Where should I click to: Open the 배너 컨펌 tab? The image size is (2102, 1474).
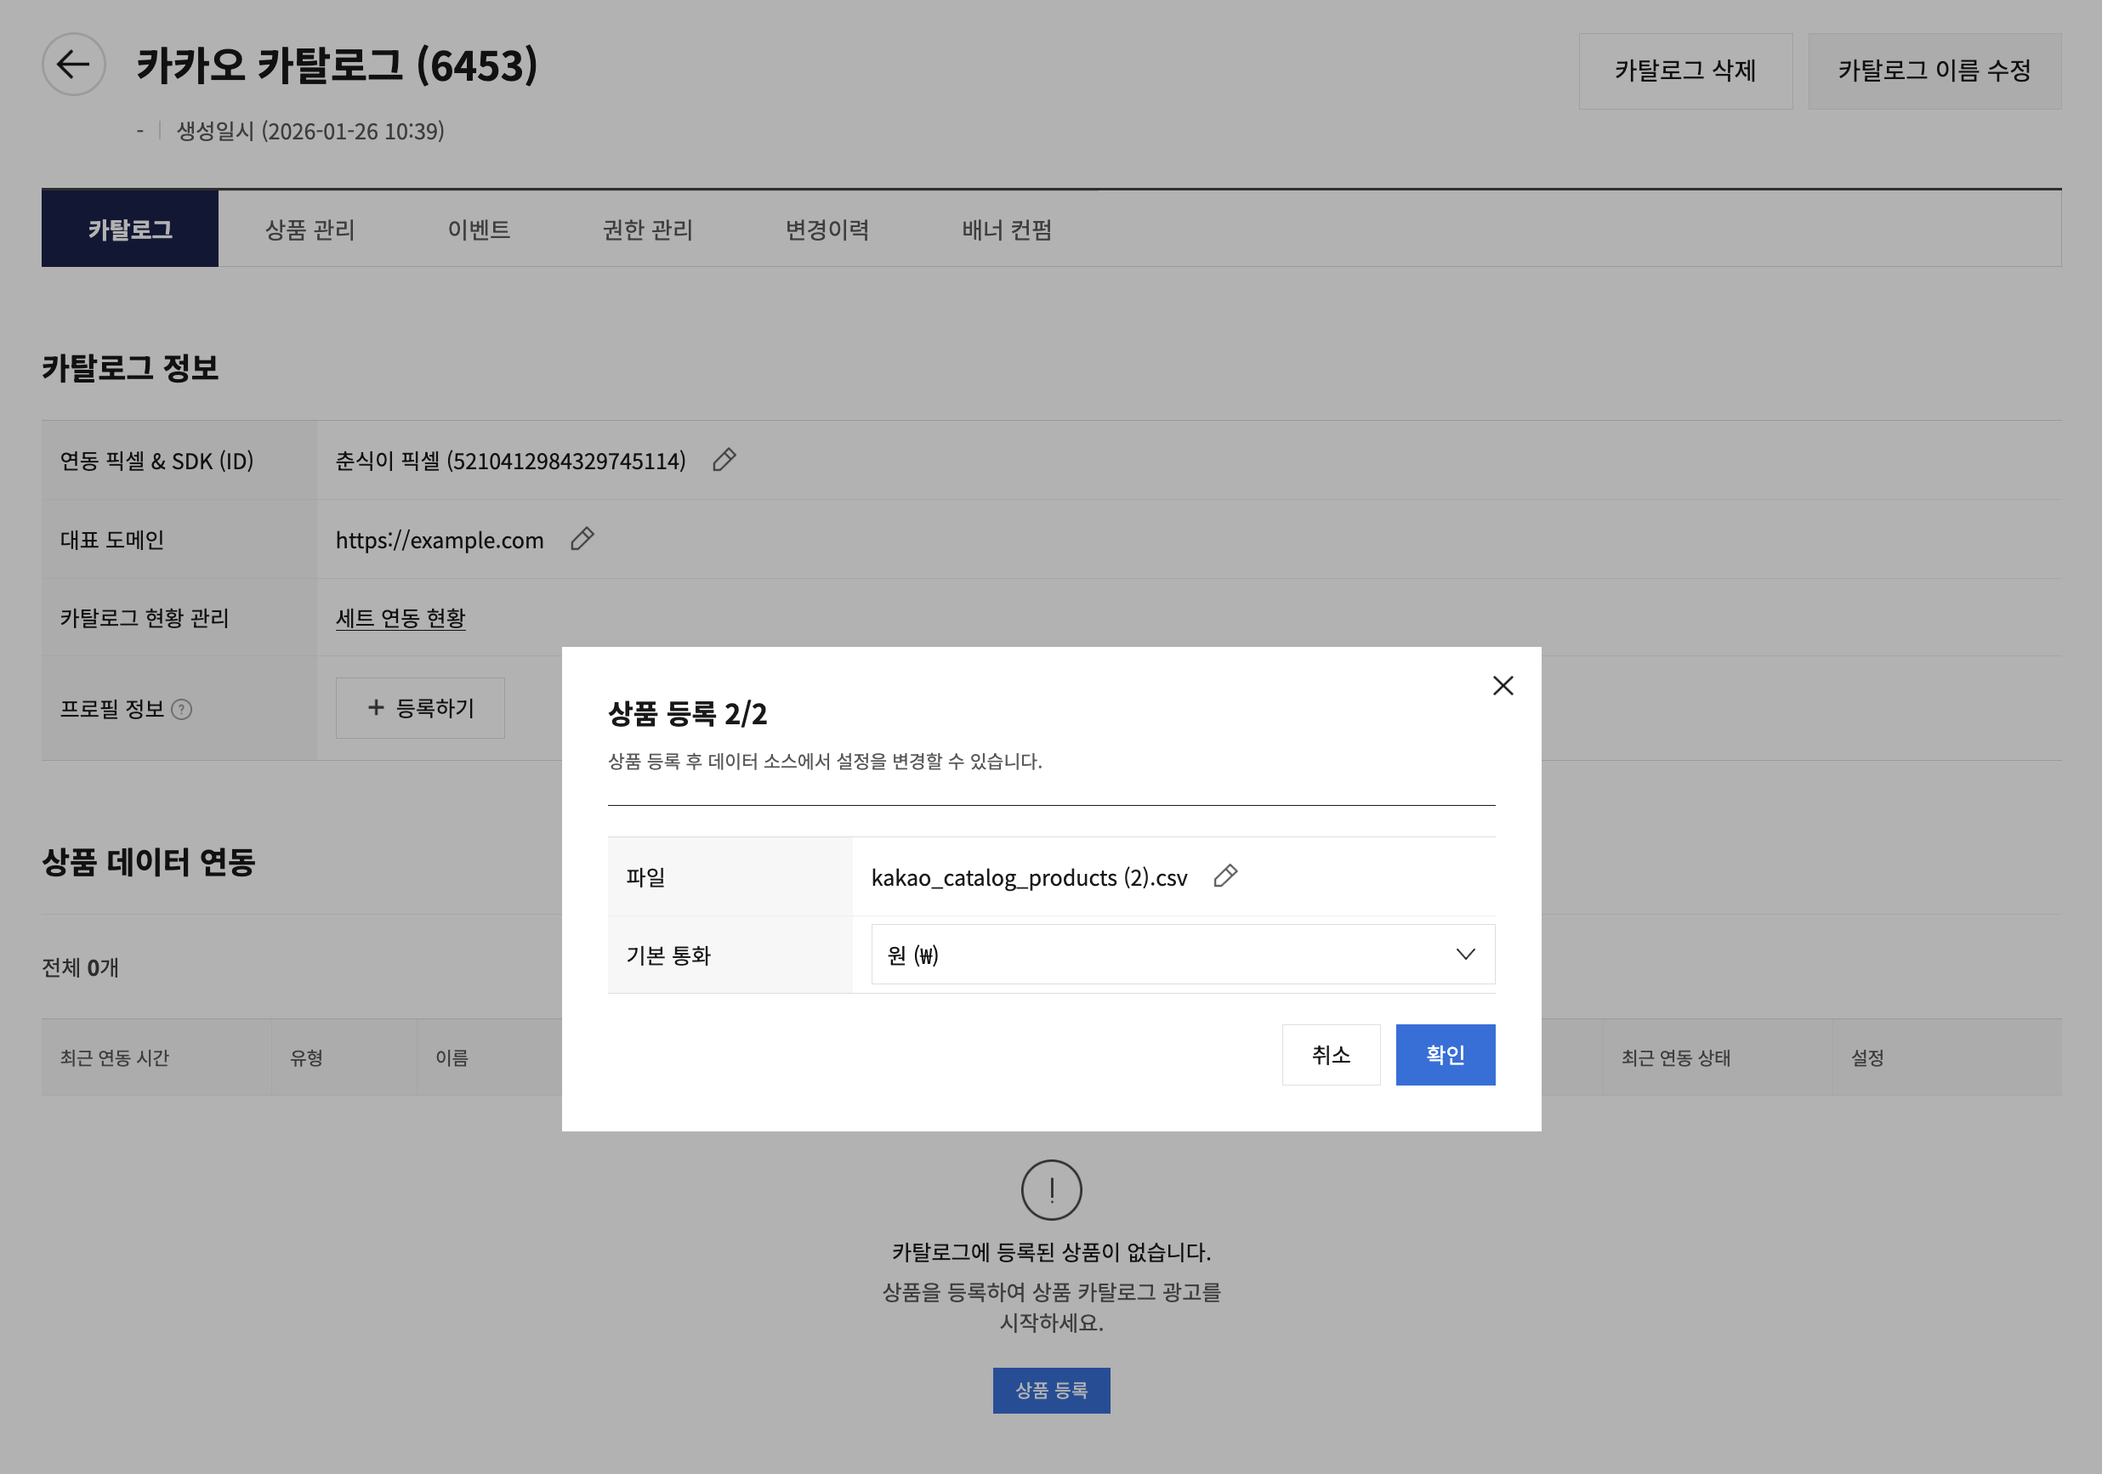1006,230
